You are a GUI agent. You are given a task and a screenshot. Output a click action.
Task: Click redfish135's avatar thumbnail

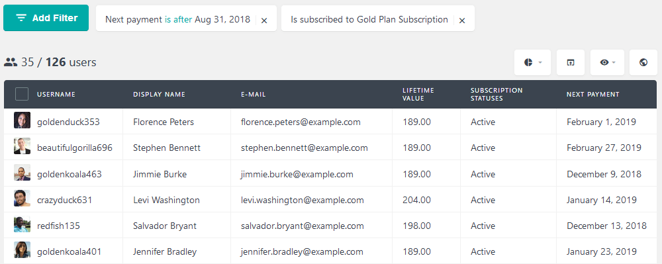coord(22,224)
